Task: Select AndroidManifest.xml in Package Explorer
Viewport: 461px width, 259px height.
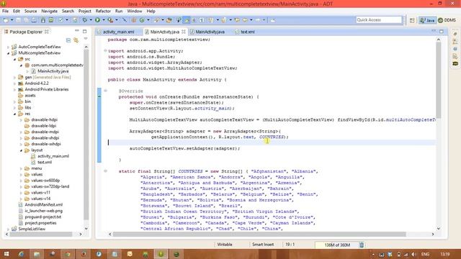Action: (x=43, y=204)
